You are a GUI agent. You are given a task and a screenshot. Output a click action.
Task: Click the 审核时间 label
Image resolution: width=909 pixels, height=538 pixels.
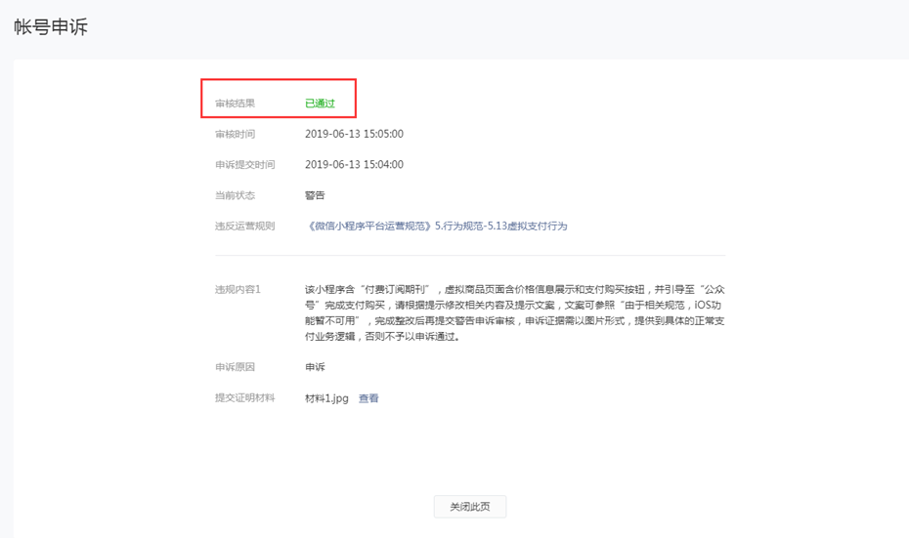point(235,134)
